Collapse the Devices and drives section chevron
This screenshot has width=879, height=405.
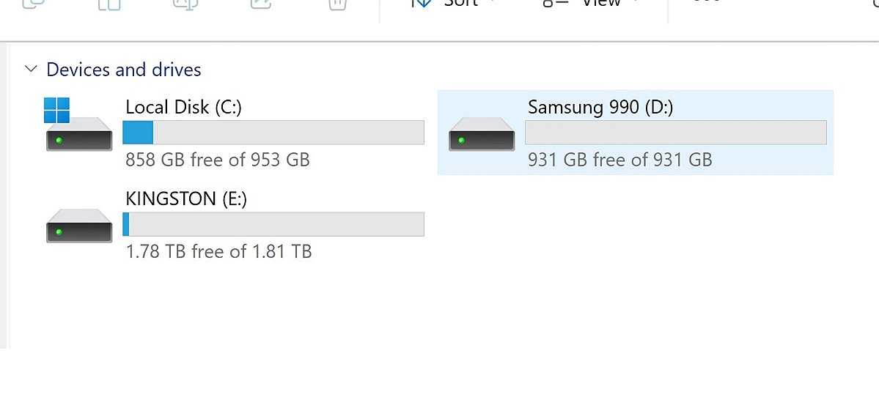32,70
